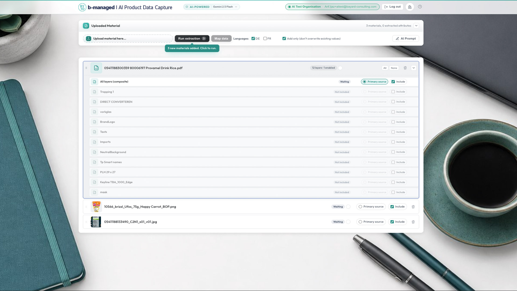Image resolution: width=517 pixels, height=291 pixels.
Task: Click the BrandLogo layer icon
Action: pos(95,122)
